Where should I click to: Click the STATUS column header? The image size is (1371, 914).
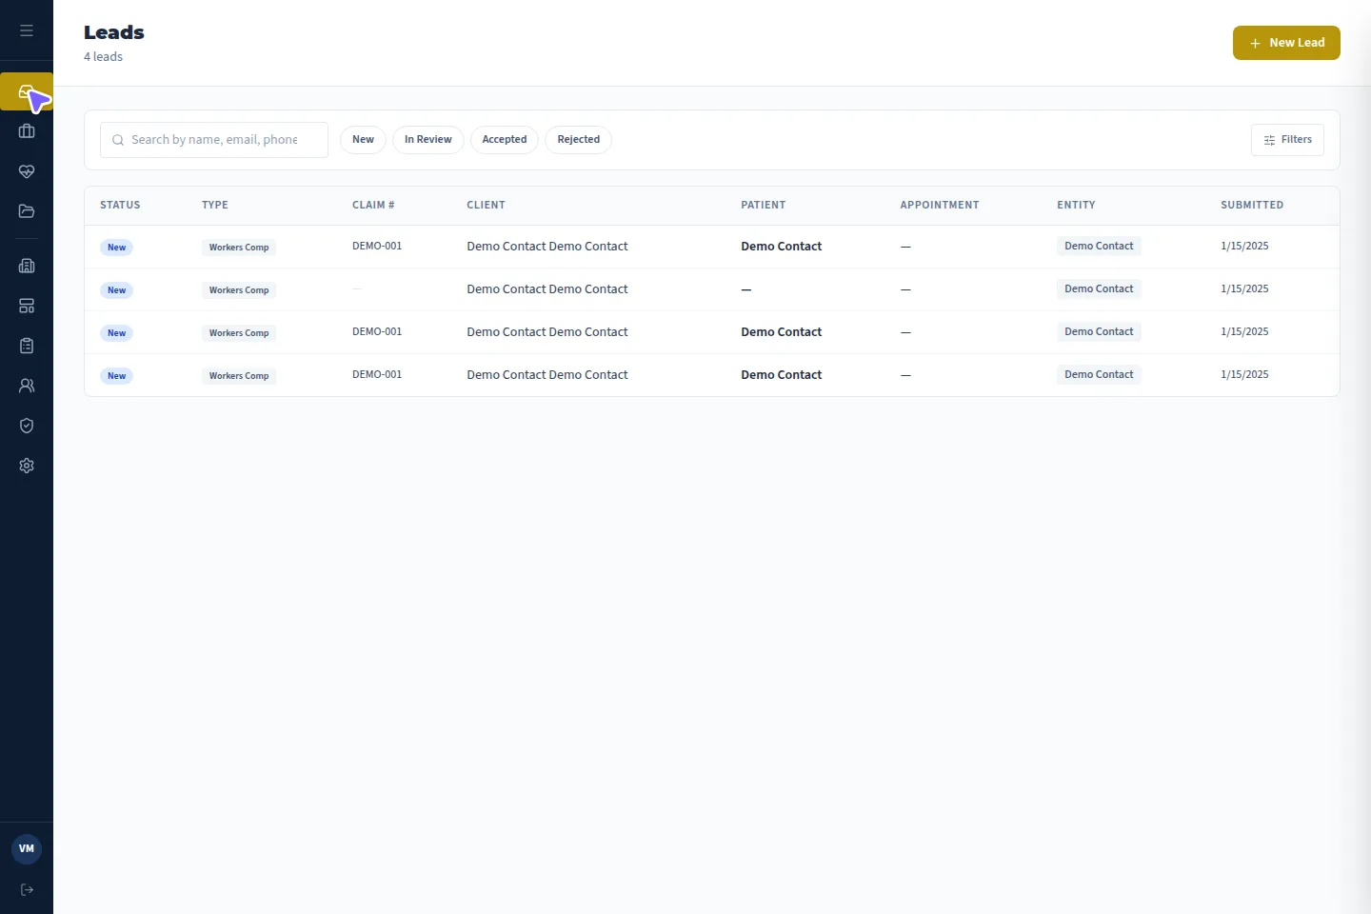120,205
